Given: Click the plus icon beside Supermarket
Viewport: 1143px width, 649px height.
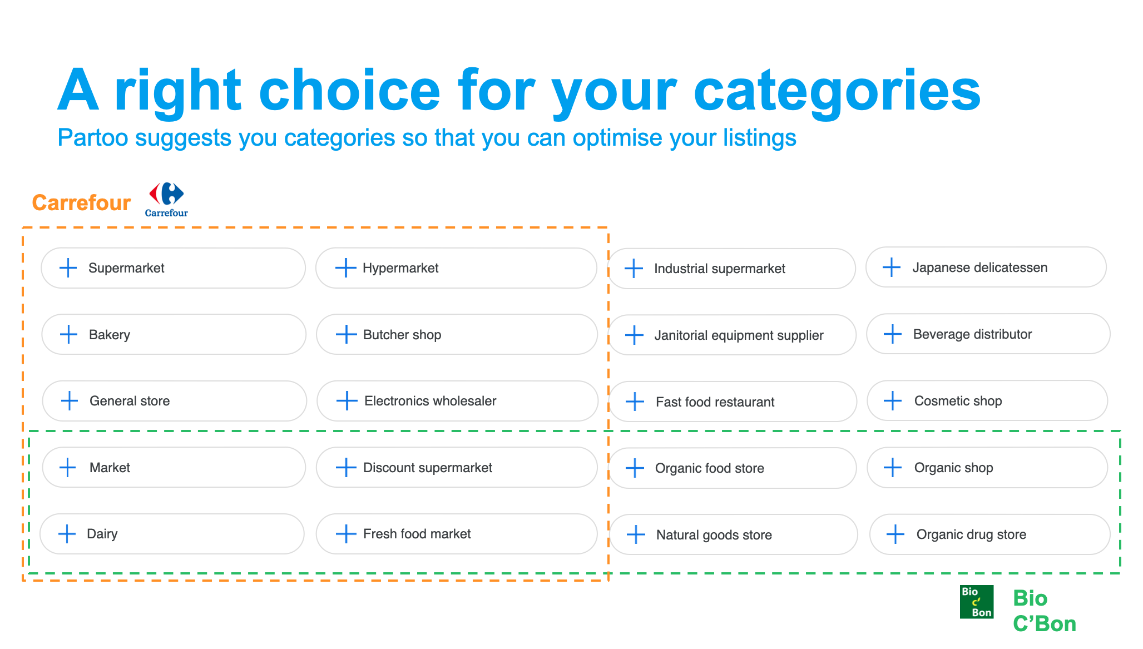Looking at the screenshot, I should tap(68, 267).
